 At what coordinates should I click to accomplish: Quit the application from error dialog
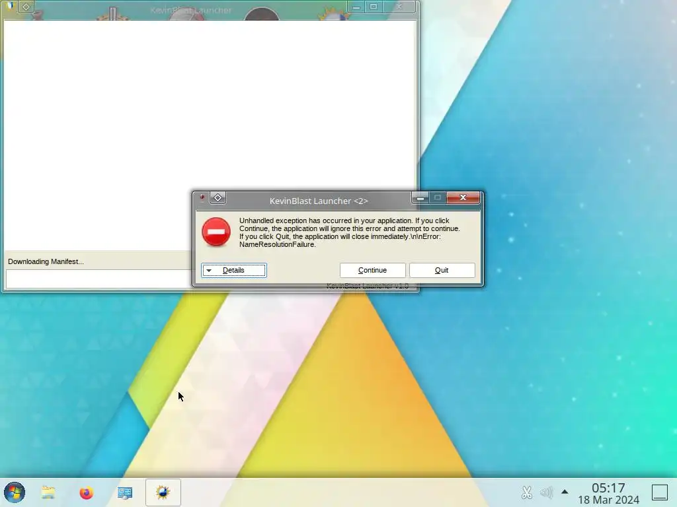442,270
